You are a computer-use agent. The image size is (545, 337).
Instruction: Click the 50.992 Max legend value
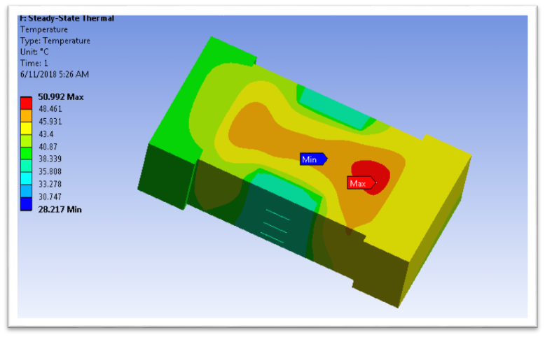click(60, 97)
